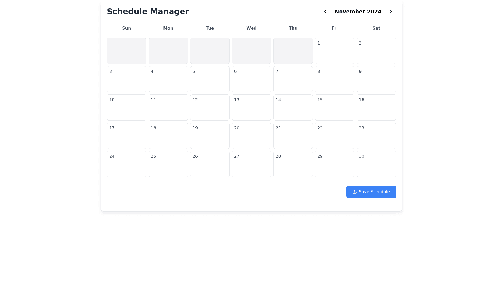This screenshot has width=503, height=283.
Task: Pick November 13 cell
Action: pos(251,107)
